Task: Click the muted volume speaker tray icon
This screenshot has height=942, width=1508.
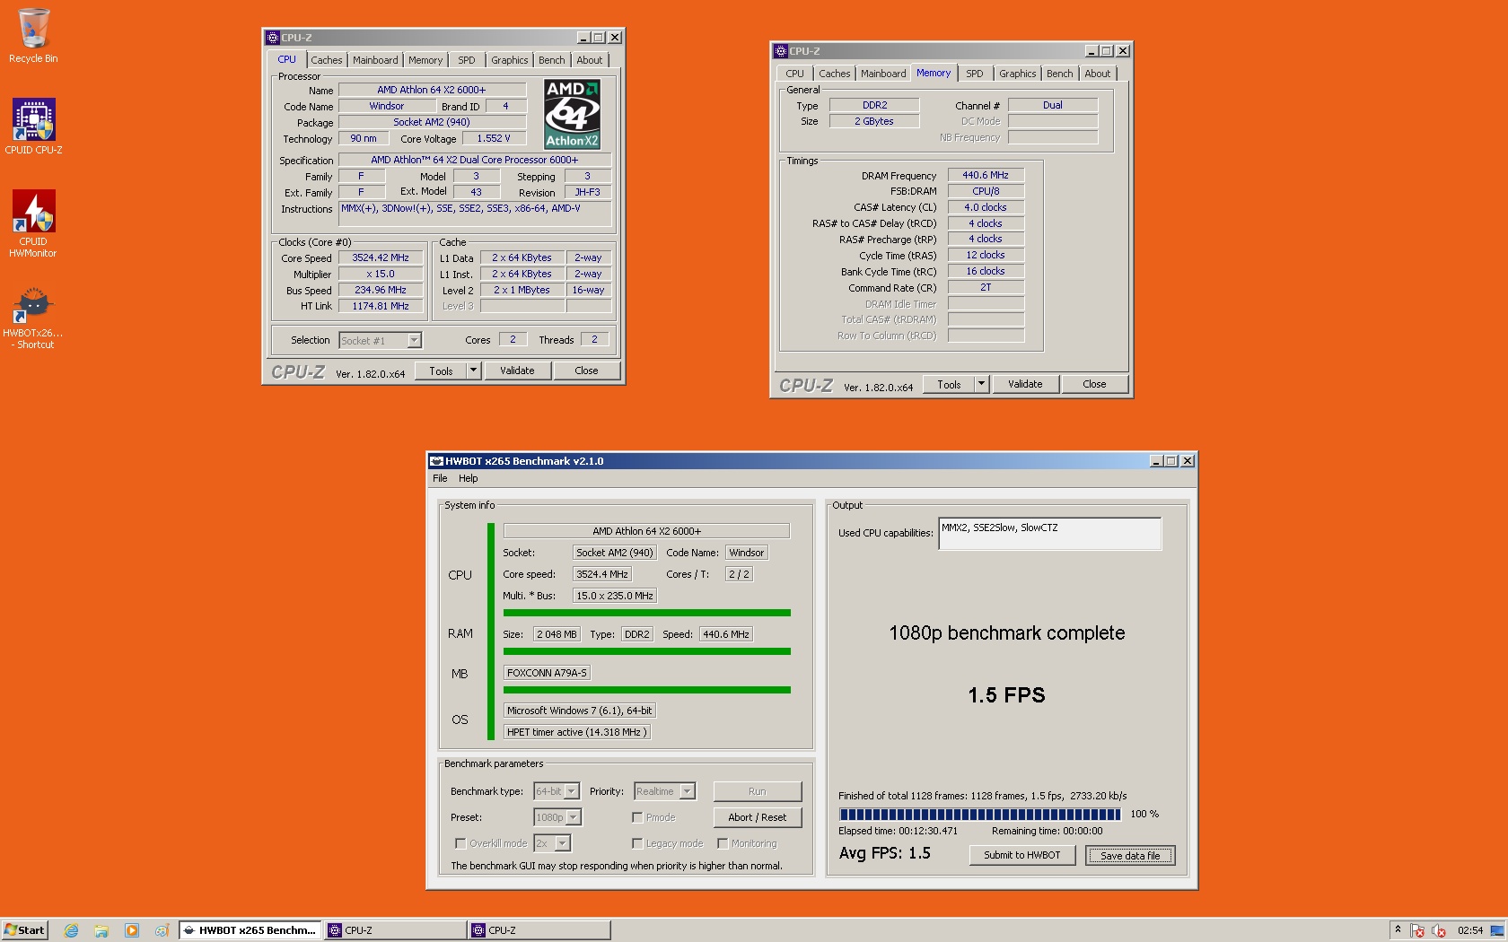Action: click(1439, 930)
